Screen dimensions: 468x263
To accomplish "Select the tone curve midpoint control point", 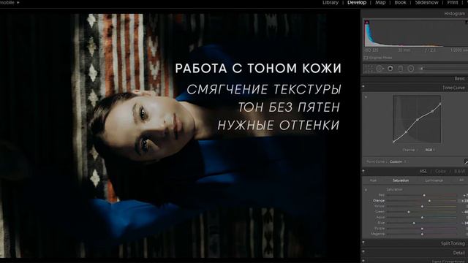I will click(418, 120).
